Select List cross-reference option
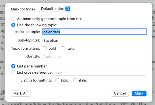Viewport: 155px width, 105px height. click(13, 72)
